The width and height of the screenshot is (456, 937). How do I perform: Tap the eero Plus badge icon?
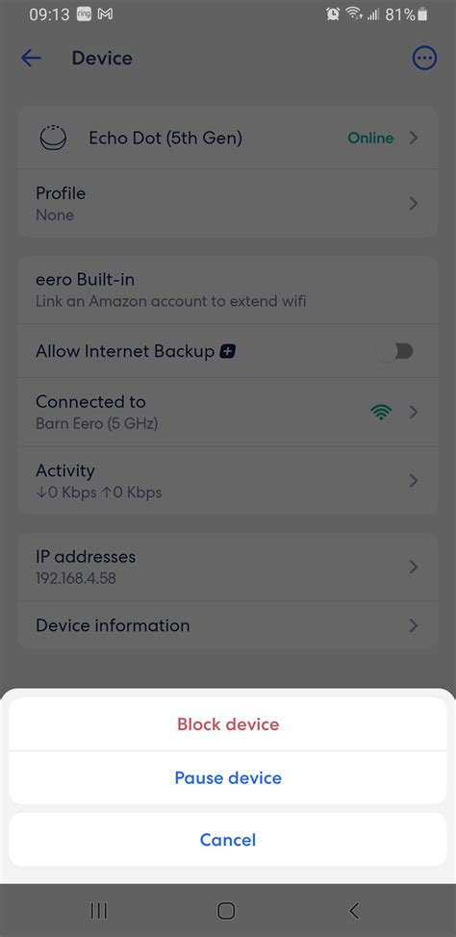227,352
